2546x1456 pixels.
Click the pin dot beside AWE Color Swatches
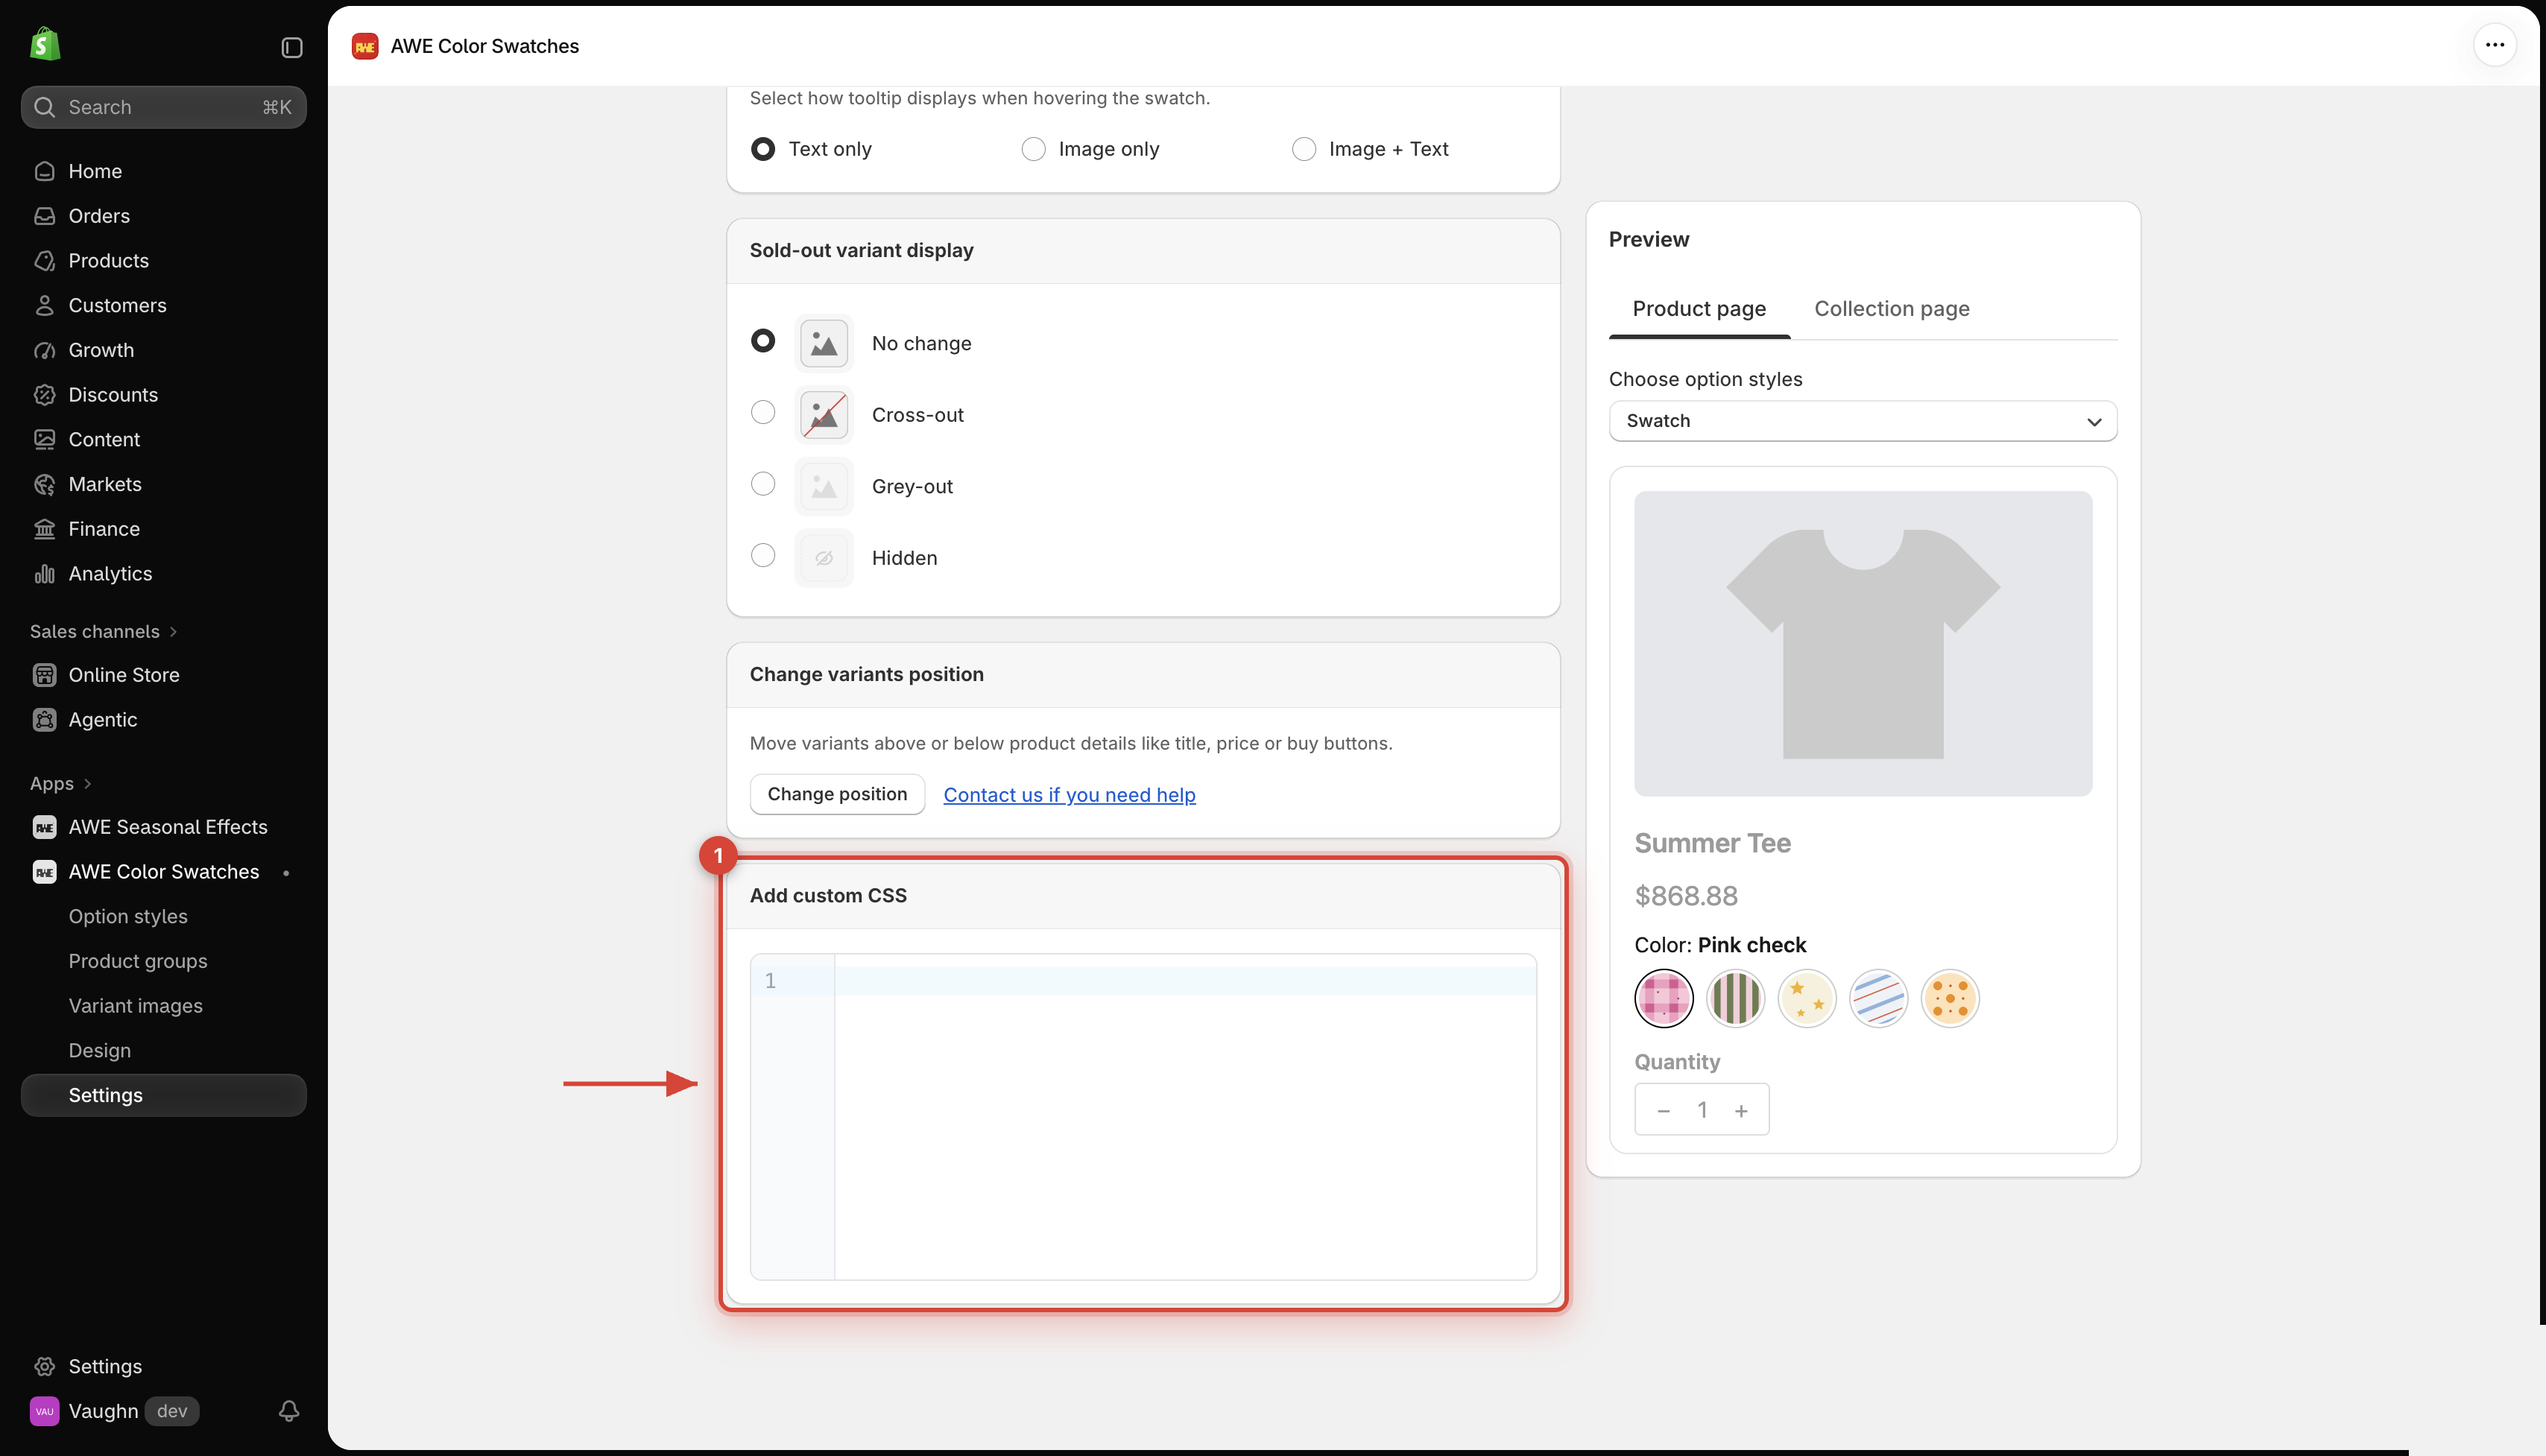tap(286, 873)
